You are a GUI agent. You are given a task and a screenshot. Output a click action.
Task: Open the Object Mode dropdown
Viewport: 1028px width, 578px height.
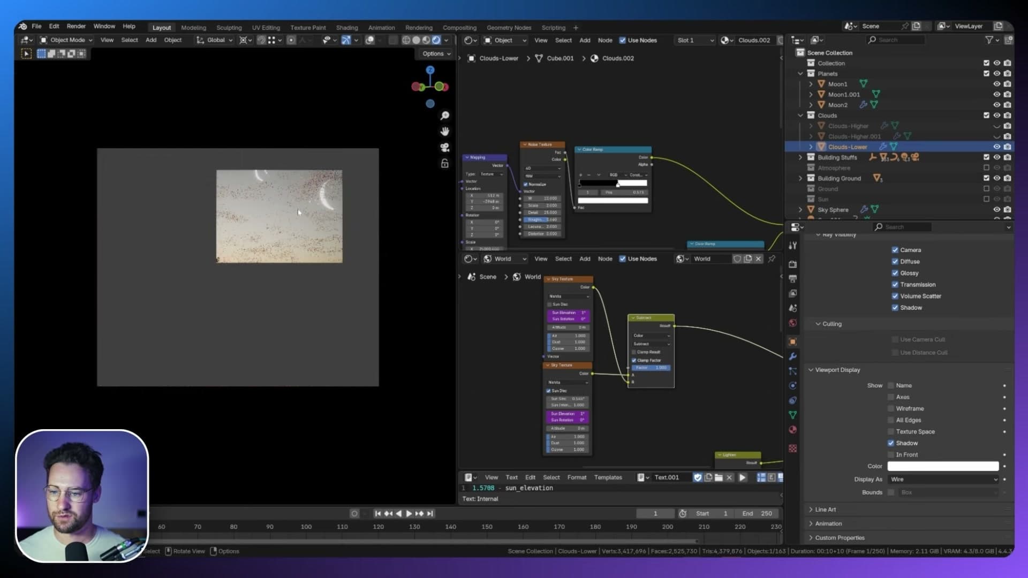(x=66, y=40)
